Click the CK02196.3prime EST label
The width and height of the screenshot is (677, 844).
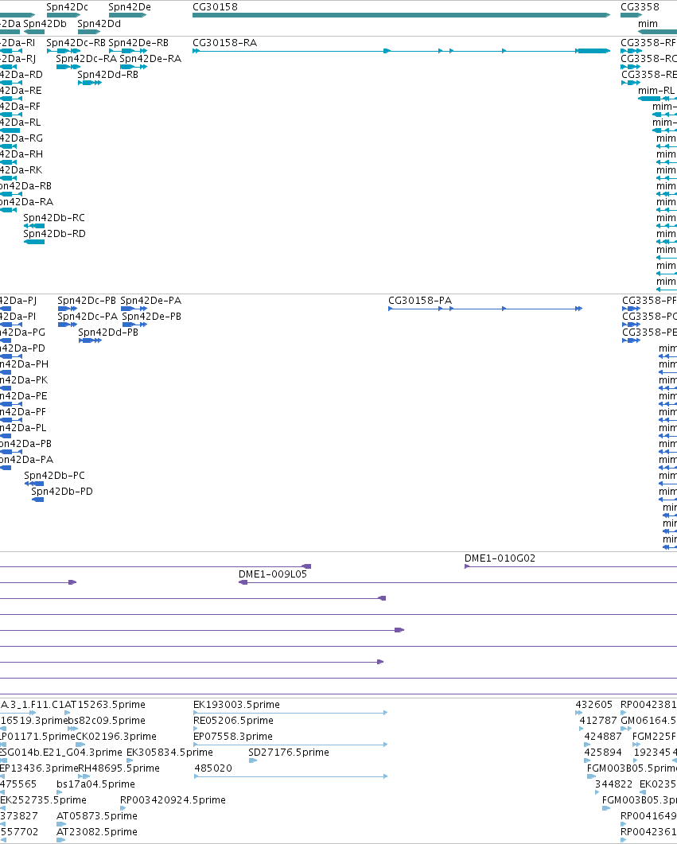116,737
